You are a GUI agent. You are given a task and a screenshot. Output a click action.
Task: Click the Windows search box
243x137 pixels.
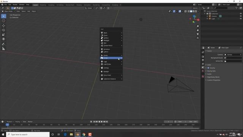tap(28, 134)
